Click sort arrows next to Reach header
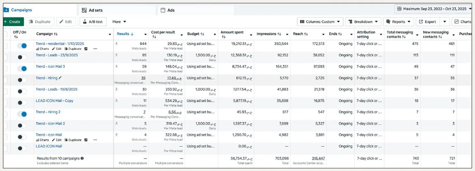Screen dimensions: 475x171 click(x=306, y=34)
